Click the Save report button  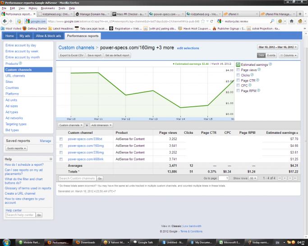point(94,55)
